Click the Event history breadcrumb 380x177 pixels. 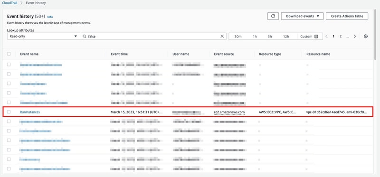36,3
